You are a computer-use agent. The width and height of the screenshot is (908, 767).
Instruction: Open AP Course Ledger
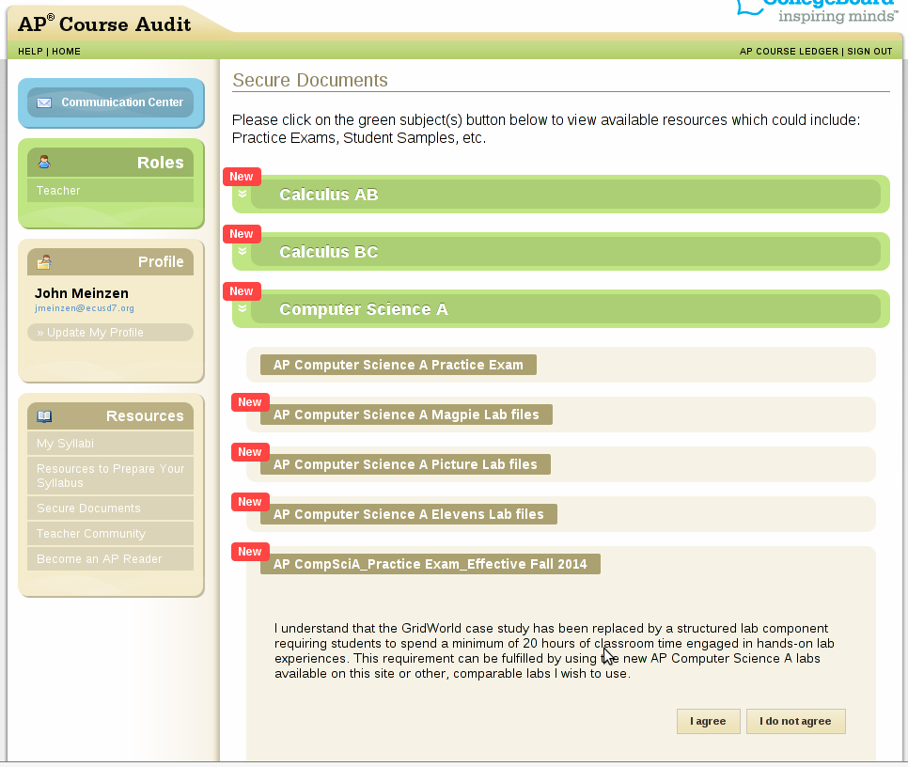click(788, 52)
